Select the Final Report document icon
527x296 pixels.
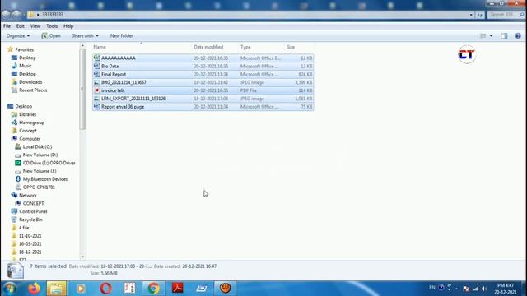pos(97,74)
